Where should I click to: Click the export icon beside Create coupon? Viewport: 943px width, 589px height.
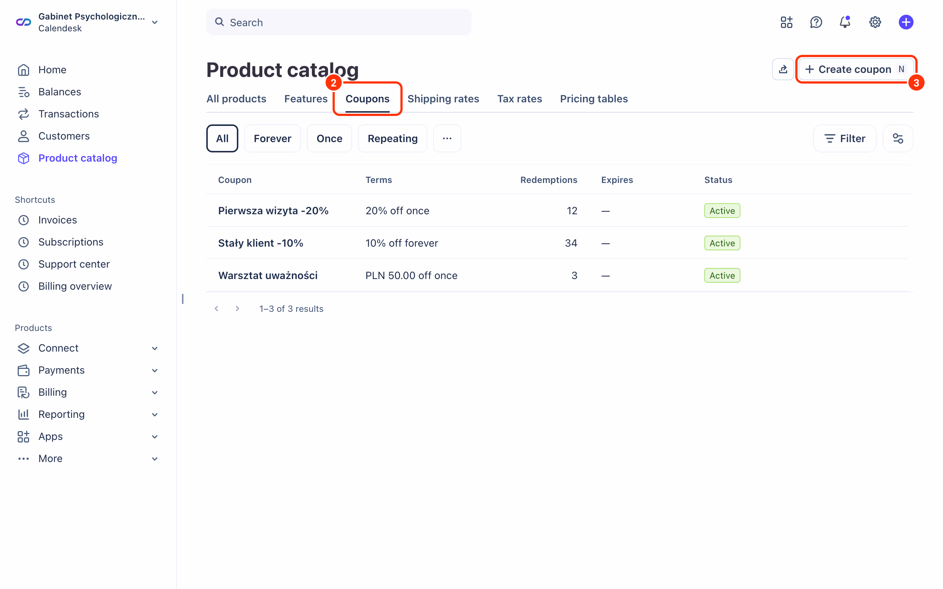click(x=783, y=69)
